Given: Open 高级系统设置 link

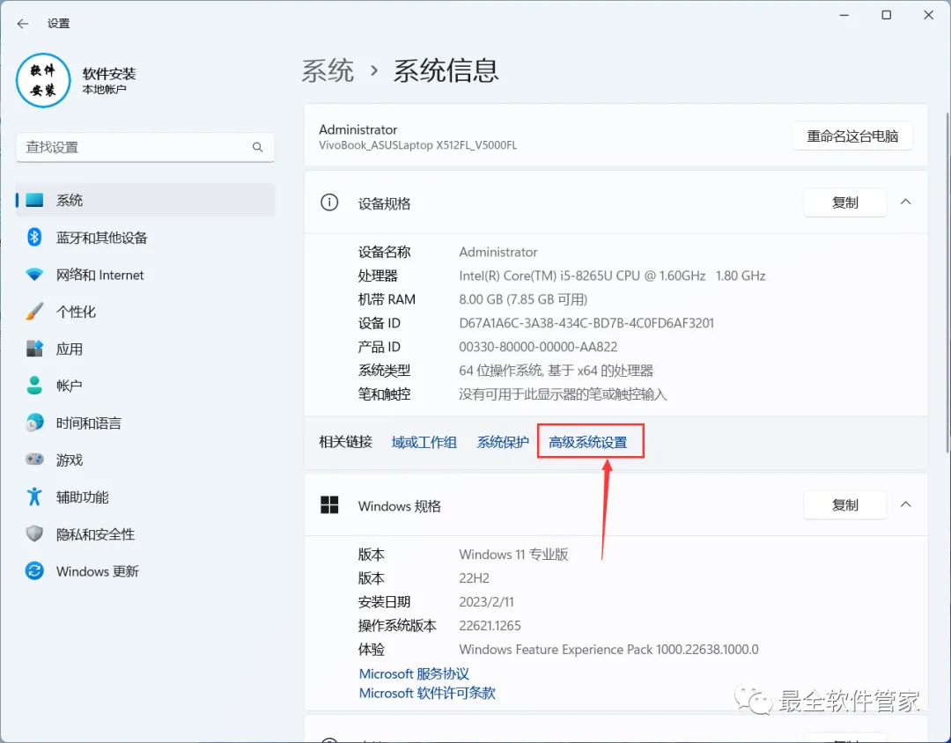Looking at the screenshot, I should pyautogui.click(x=587, y=442).
